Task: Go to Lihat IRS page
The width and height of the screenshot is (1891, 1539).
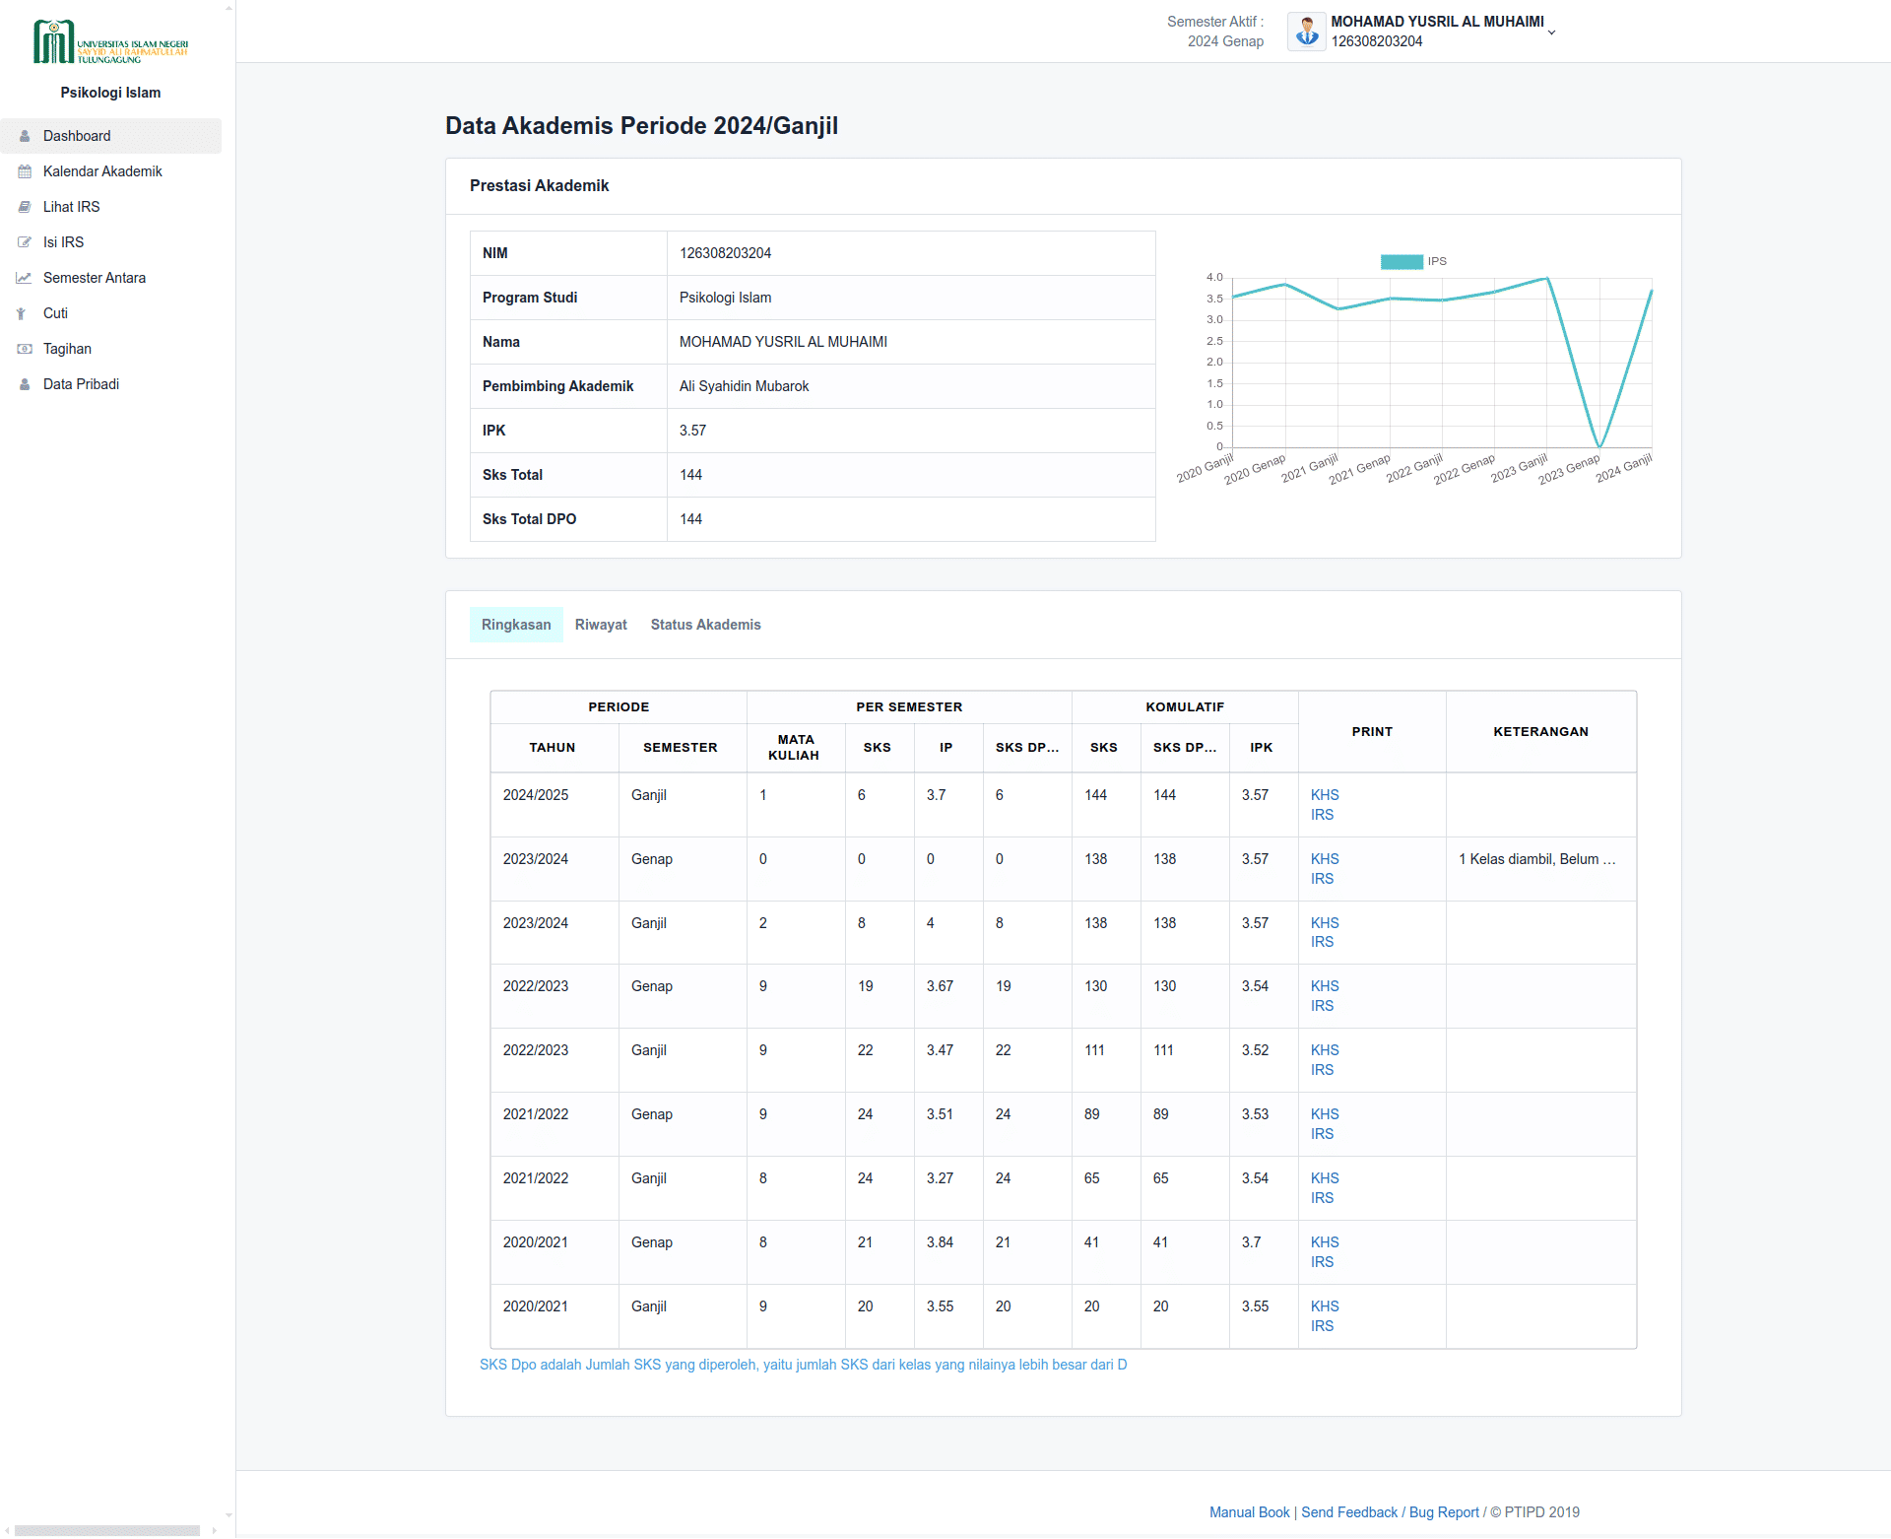Action: pyautogui.click(x=110, y=207)
